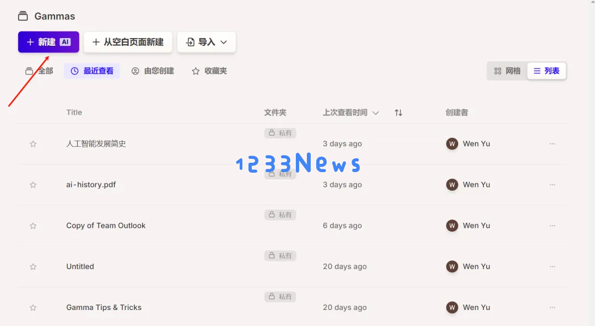This screenshot has width=595, height=326.
Task: Click the Gammas page title
Action: pyautogui.click(x=55, y=17)
